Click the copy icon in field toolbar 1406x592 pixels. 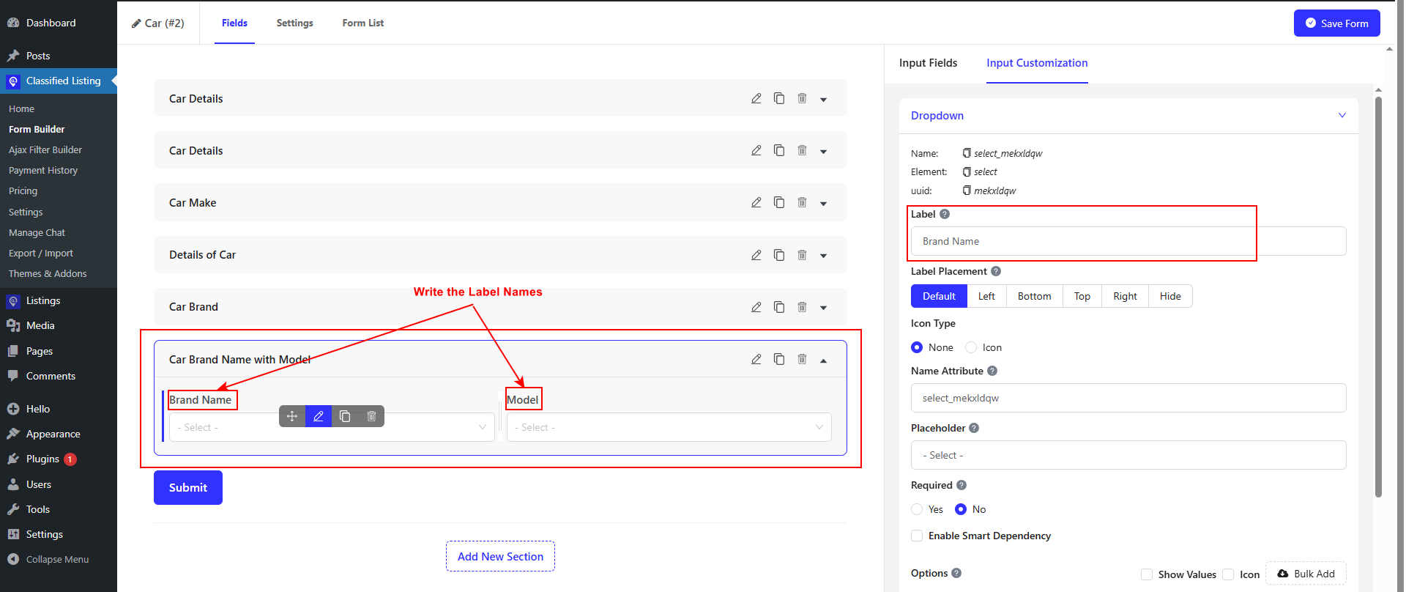345,416
